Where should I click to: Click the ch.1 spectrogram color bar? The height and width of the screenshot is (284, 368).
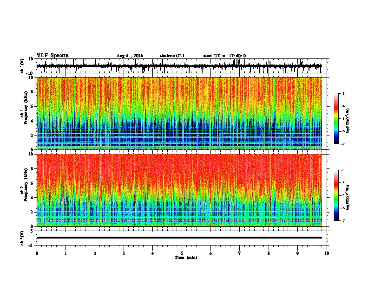(336, 119)
